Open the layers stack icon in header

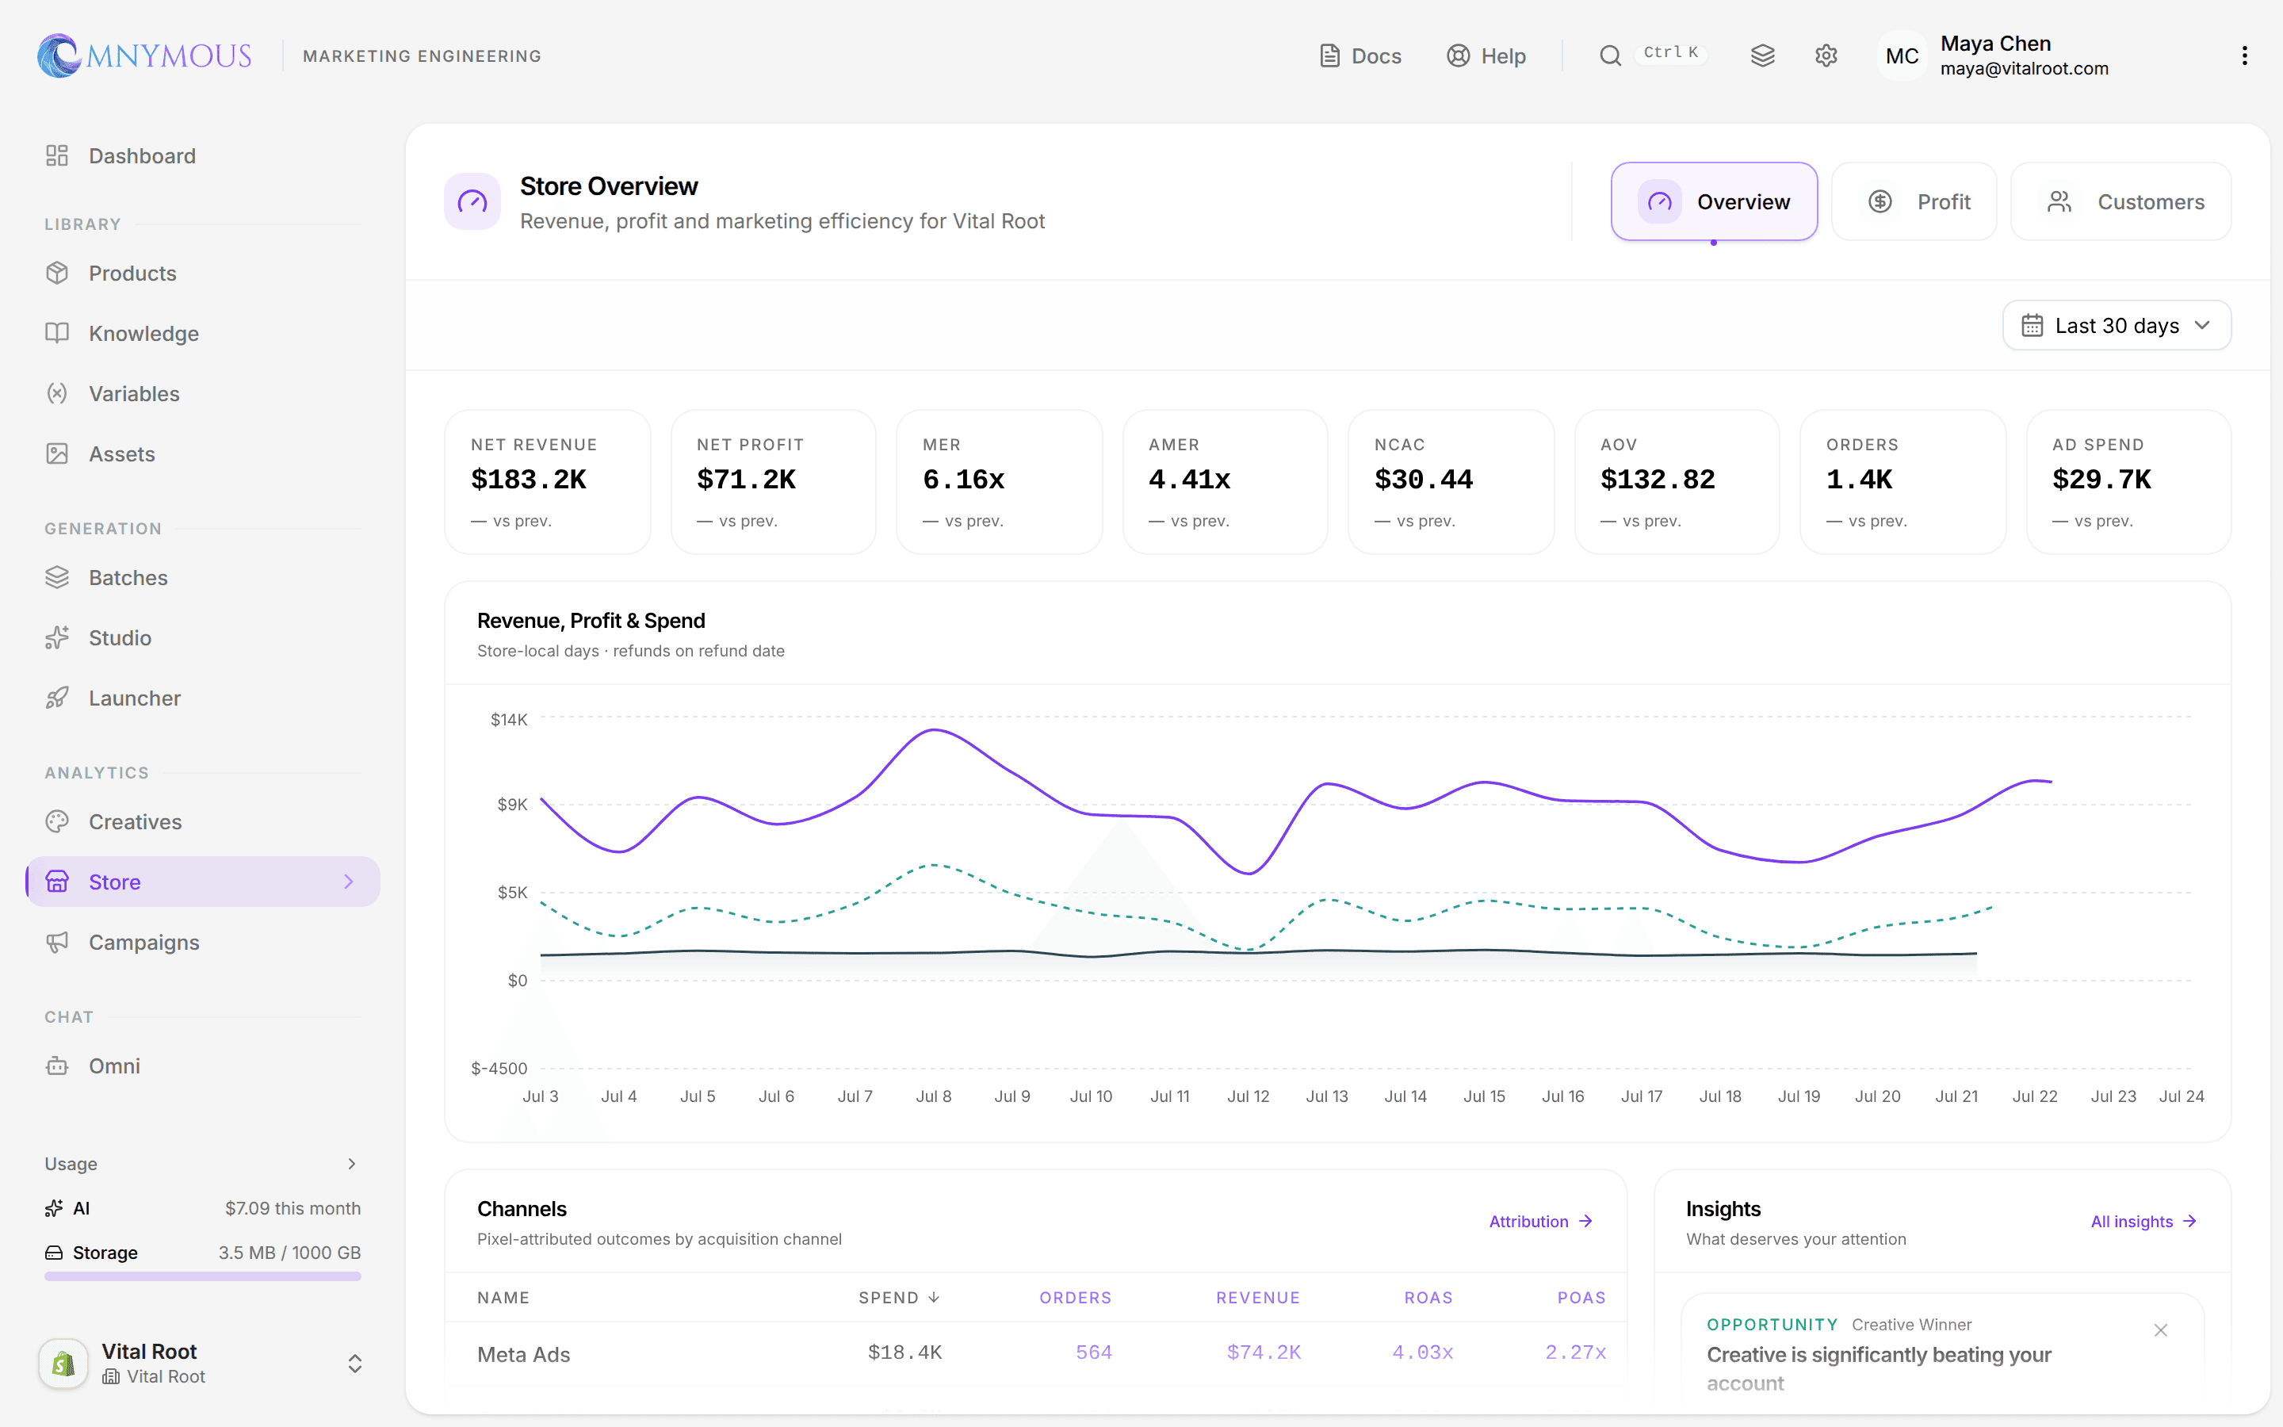(x=1762, y=55)
